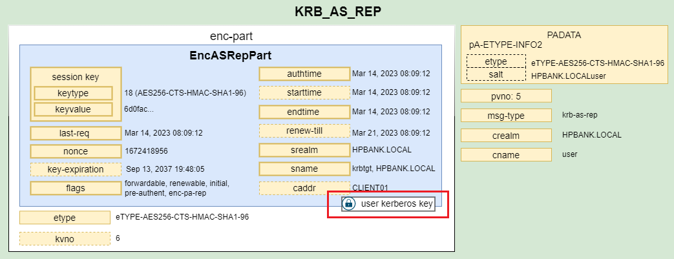Click the lock icon beside user kerberos key
Viewport: 674px width, 259px height.
[x=348, y=204]
